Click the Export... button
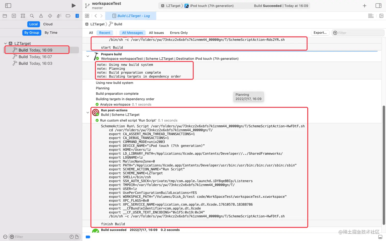 (320, 33)
